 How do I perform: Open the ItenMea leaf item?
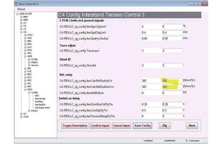[39, 102]
